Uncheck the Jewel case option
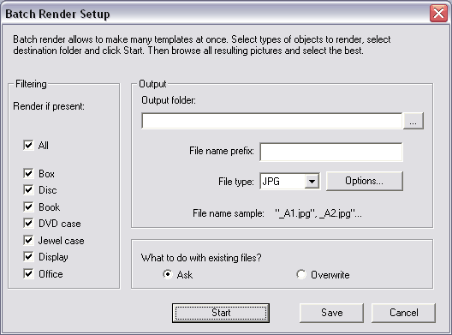 click(x=28, y=240)
